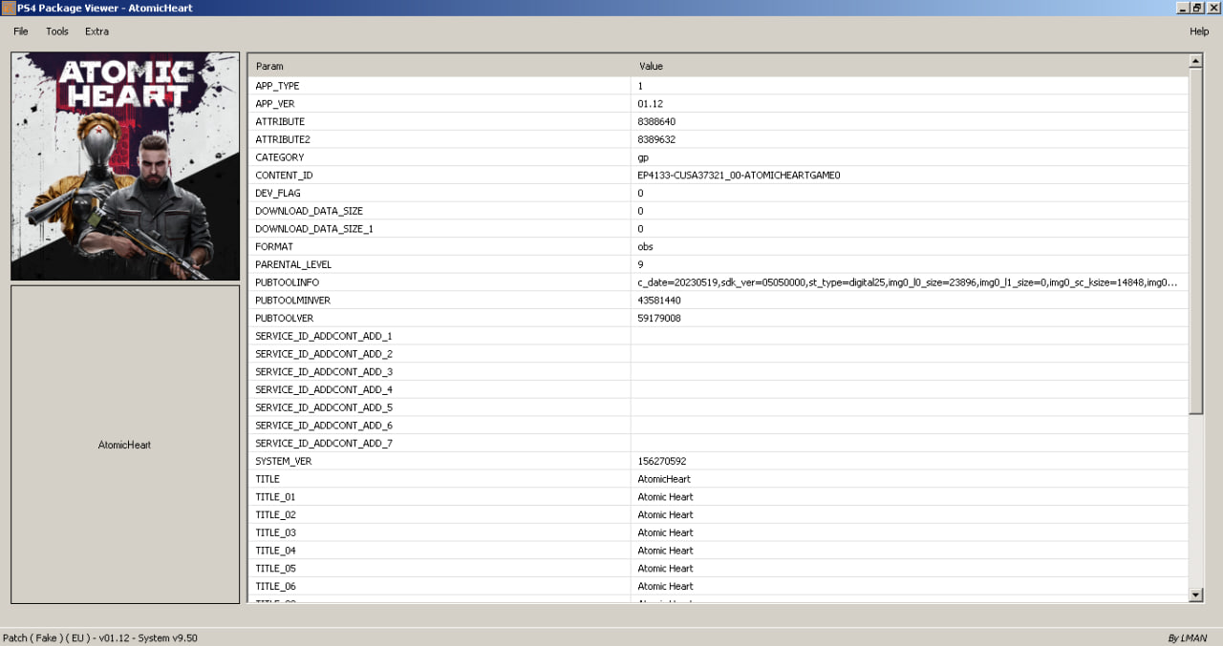Select the PUBTOOLVER parameter cell
Screen dimensions: 1223x646
click(x=440, y=319)
